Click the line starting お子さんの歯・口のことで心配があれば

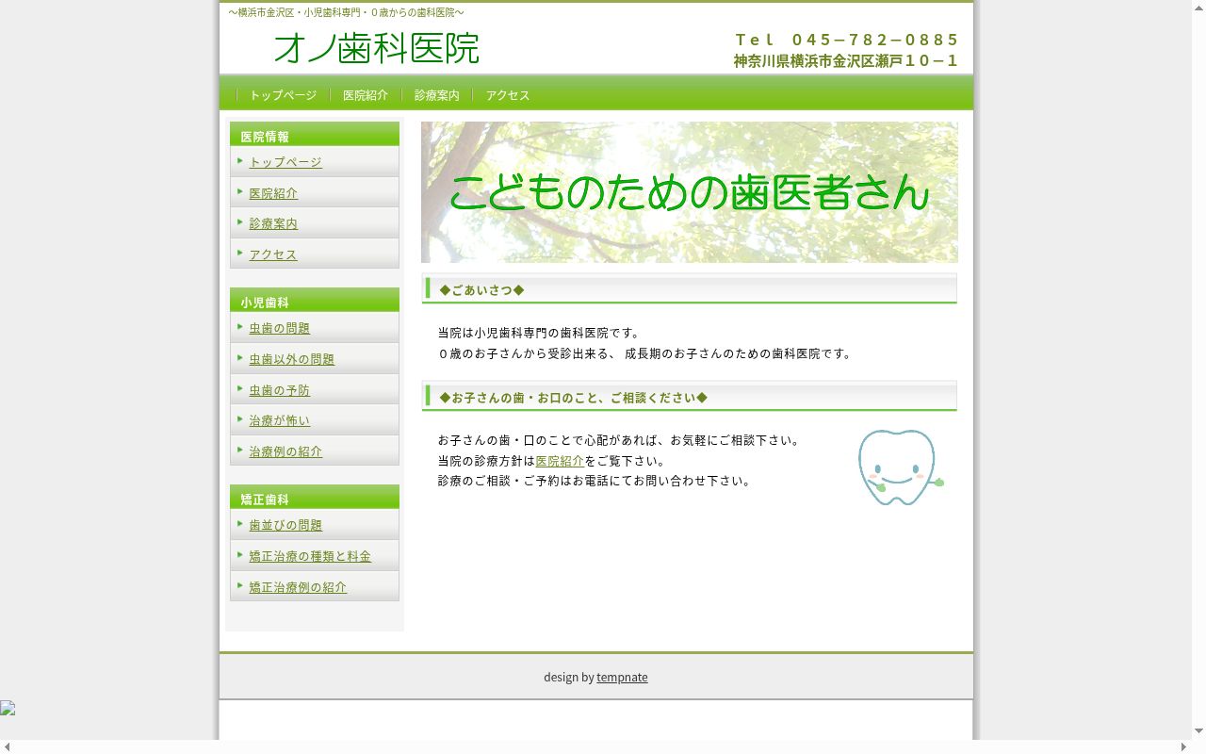tap(621, 440)
